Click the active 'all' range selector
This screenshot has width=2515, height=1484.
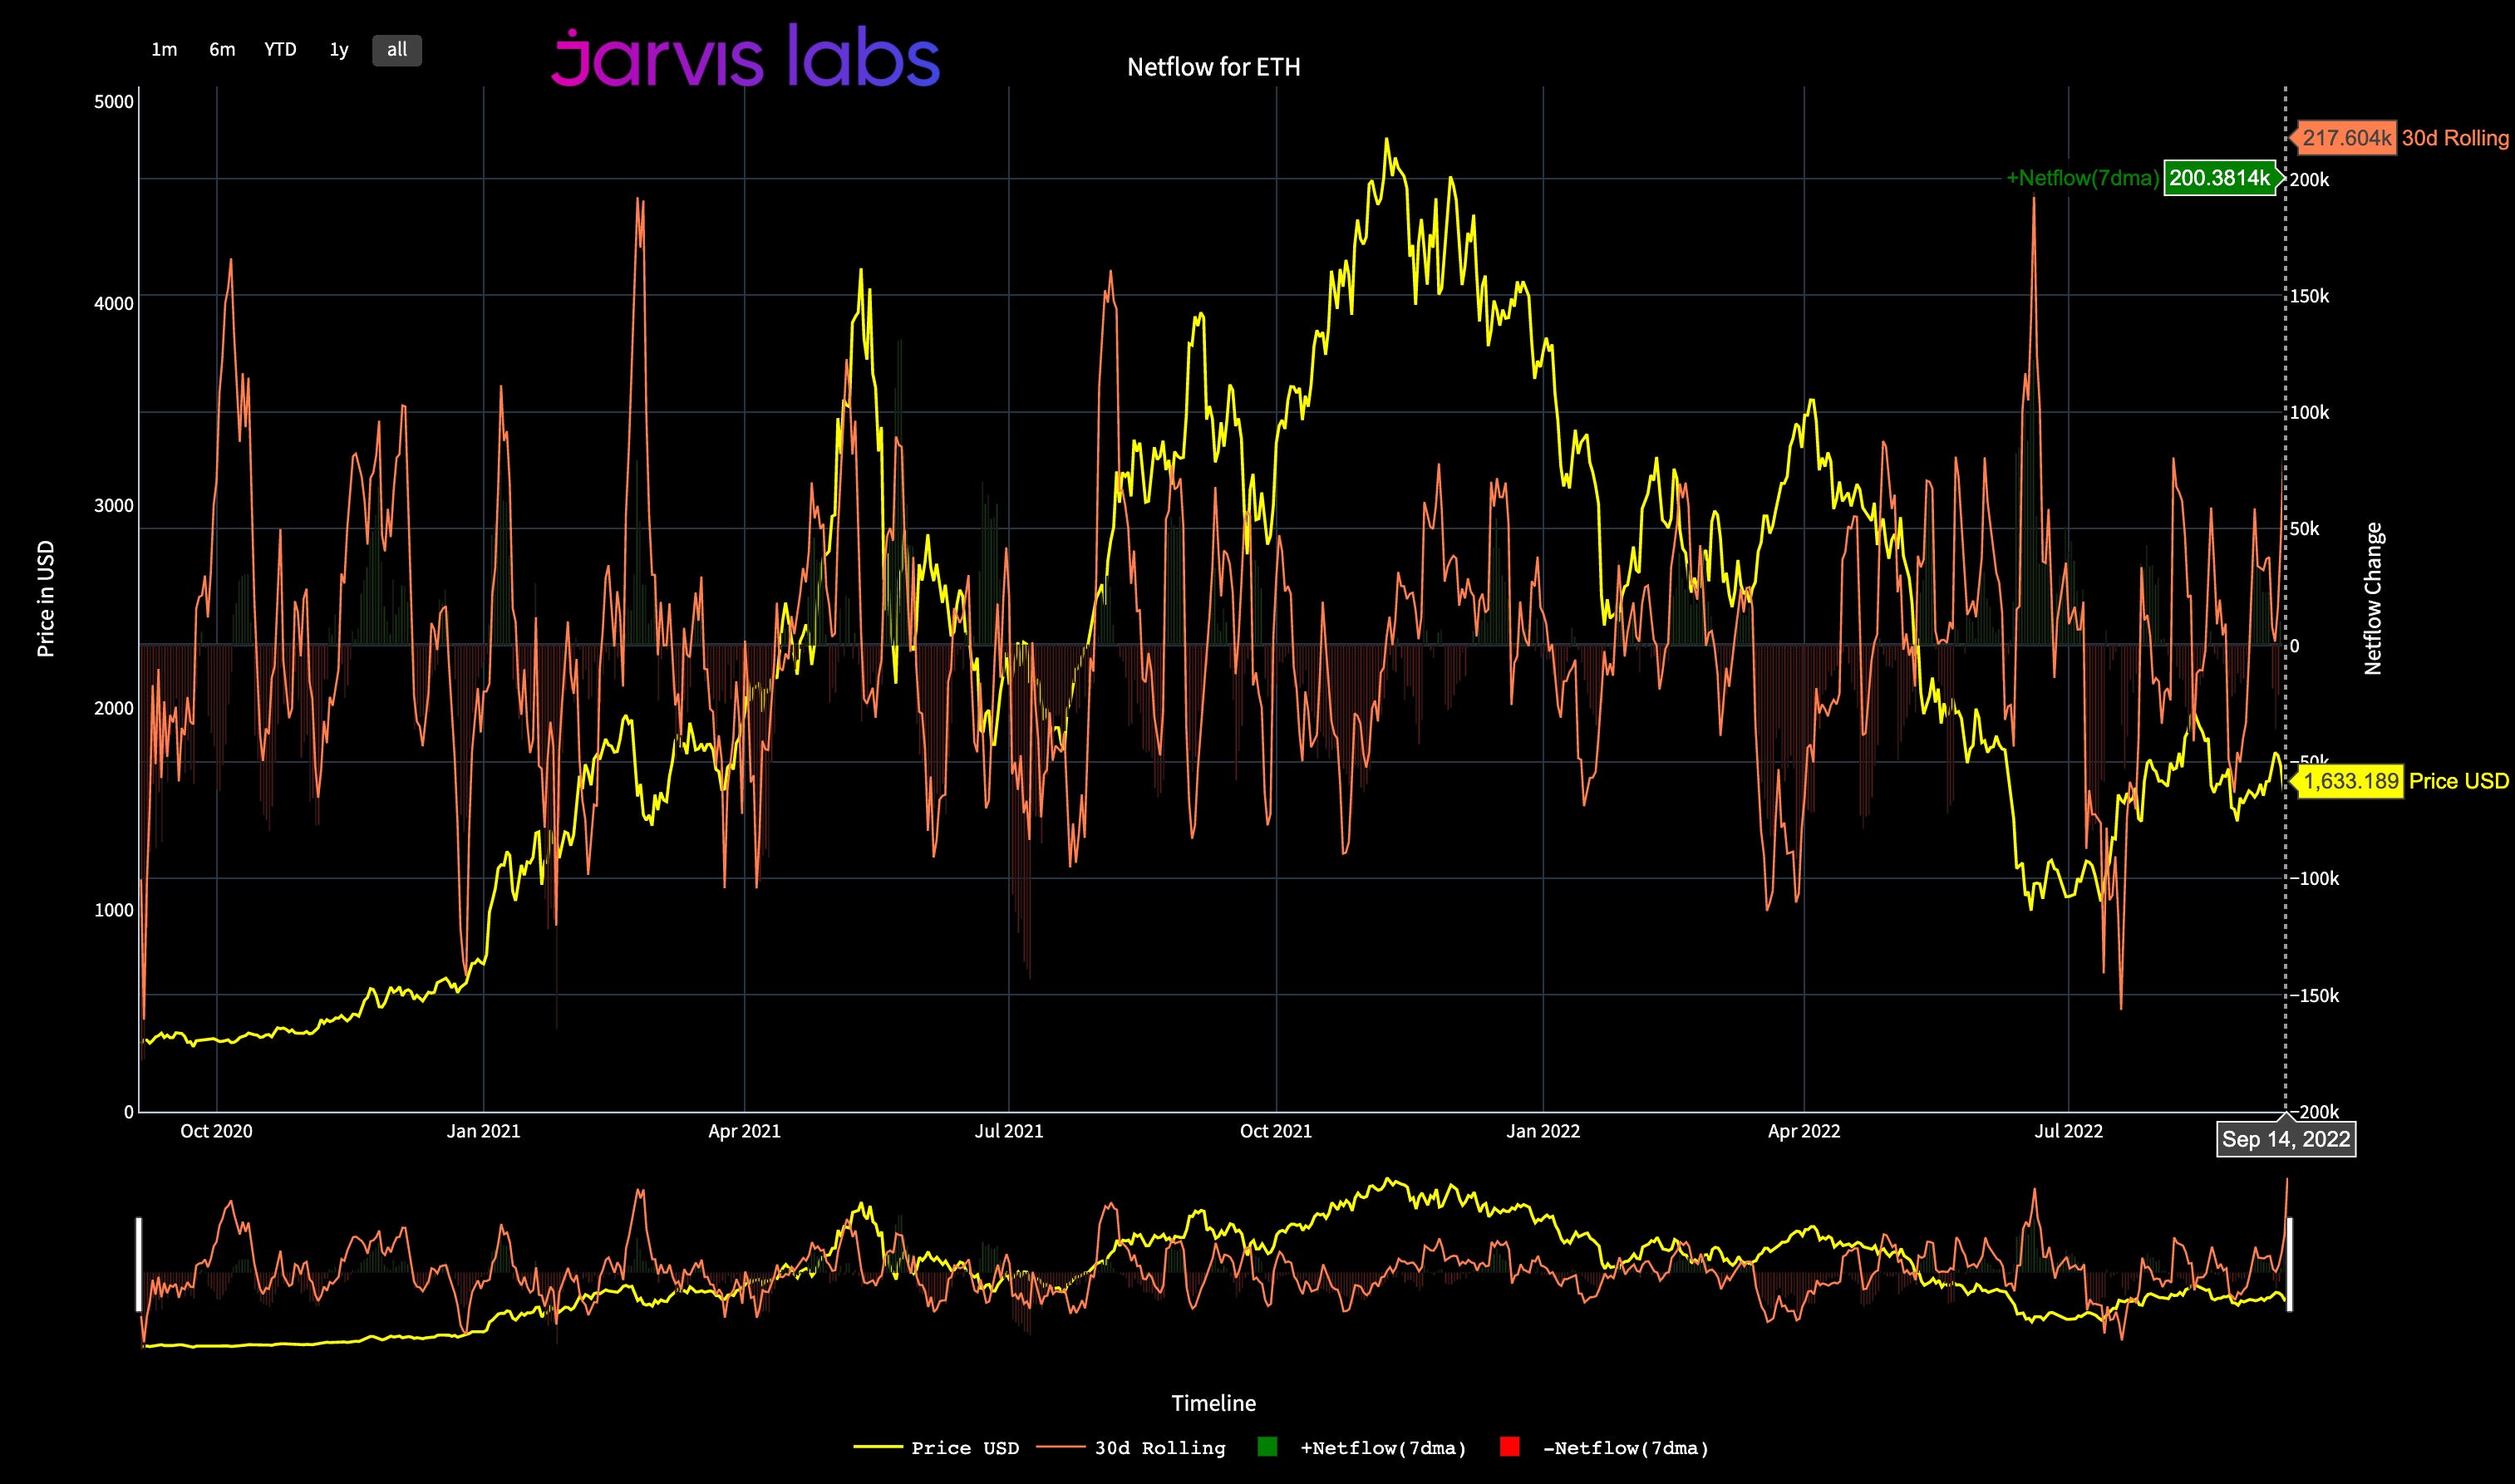(x=397, y=50)
